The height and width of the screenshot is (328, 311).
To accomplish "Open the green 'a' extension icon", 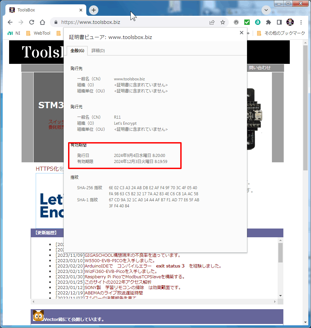I will tap(258, 22).
